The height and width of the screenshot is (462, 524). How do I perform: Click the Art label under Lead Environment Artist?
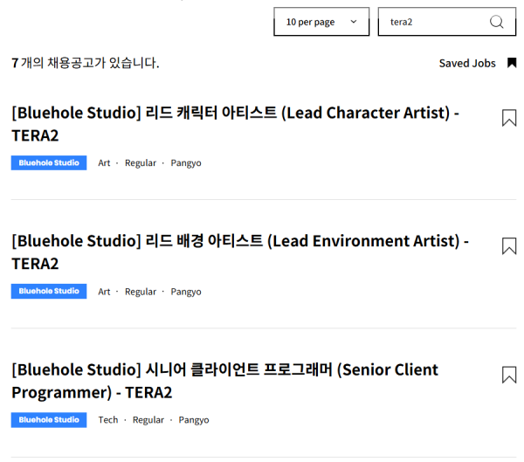click(x=104, y=292)
